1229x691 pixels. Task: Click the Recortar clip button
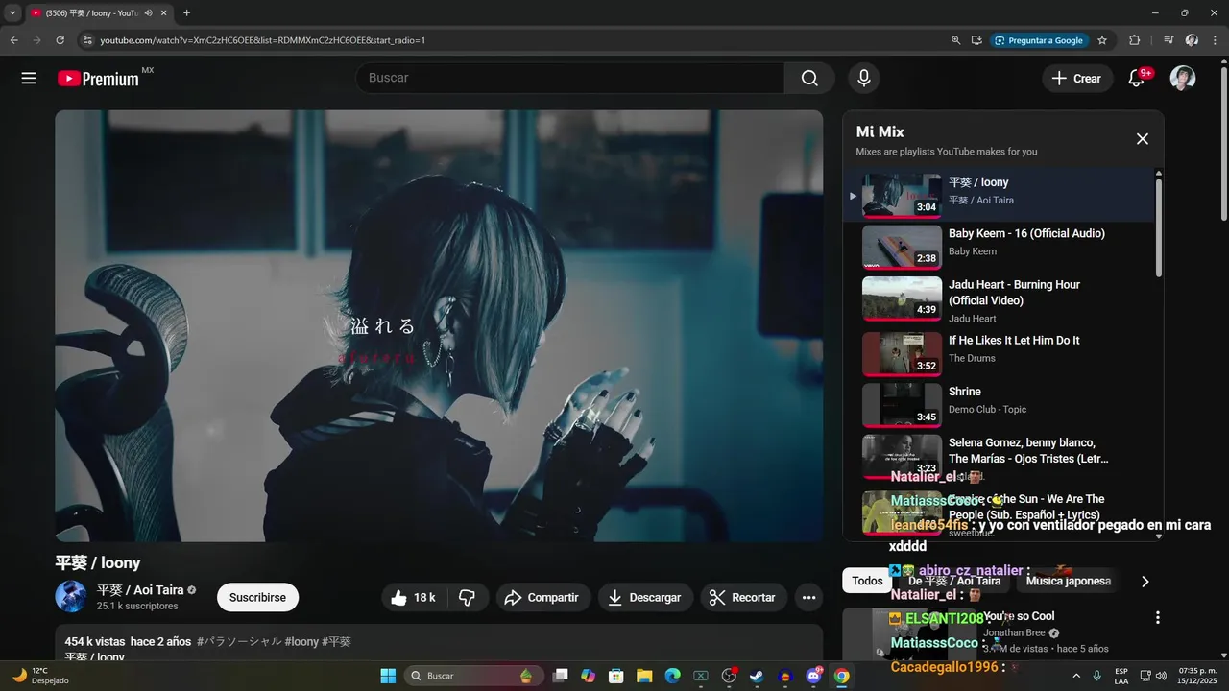(x=743, y=598)
